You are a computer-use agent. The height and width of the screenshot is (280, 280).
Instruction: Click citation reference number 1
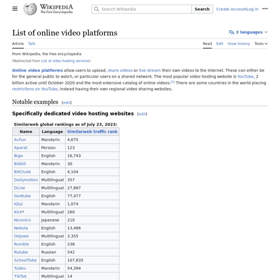172,82
